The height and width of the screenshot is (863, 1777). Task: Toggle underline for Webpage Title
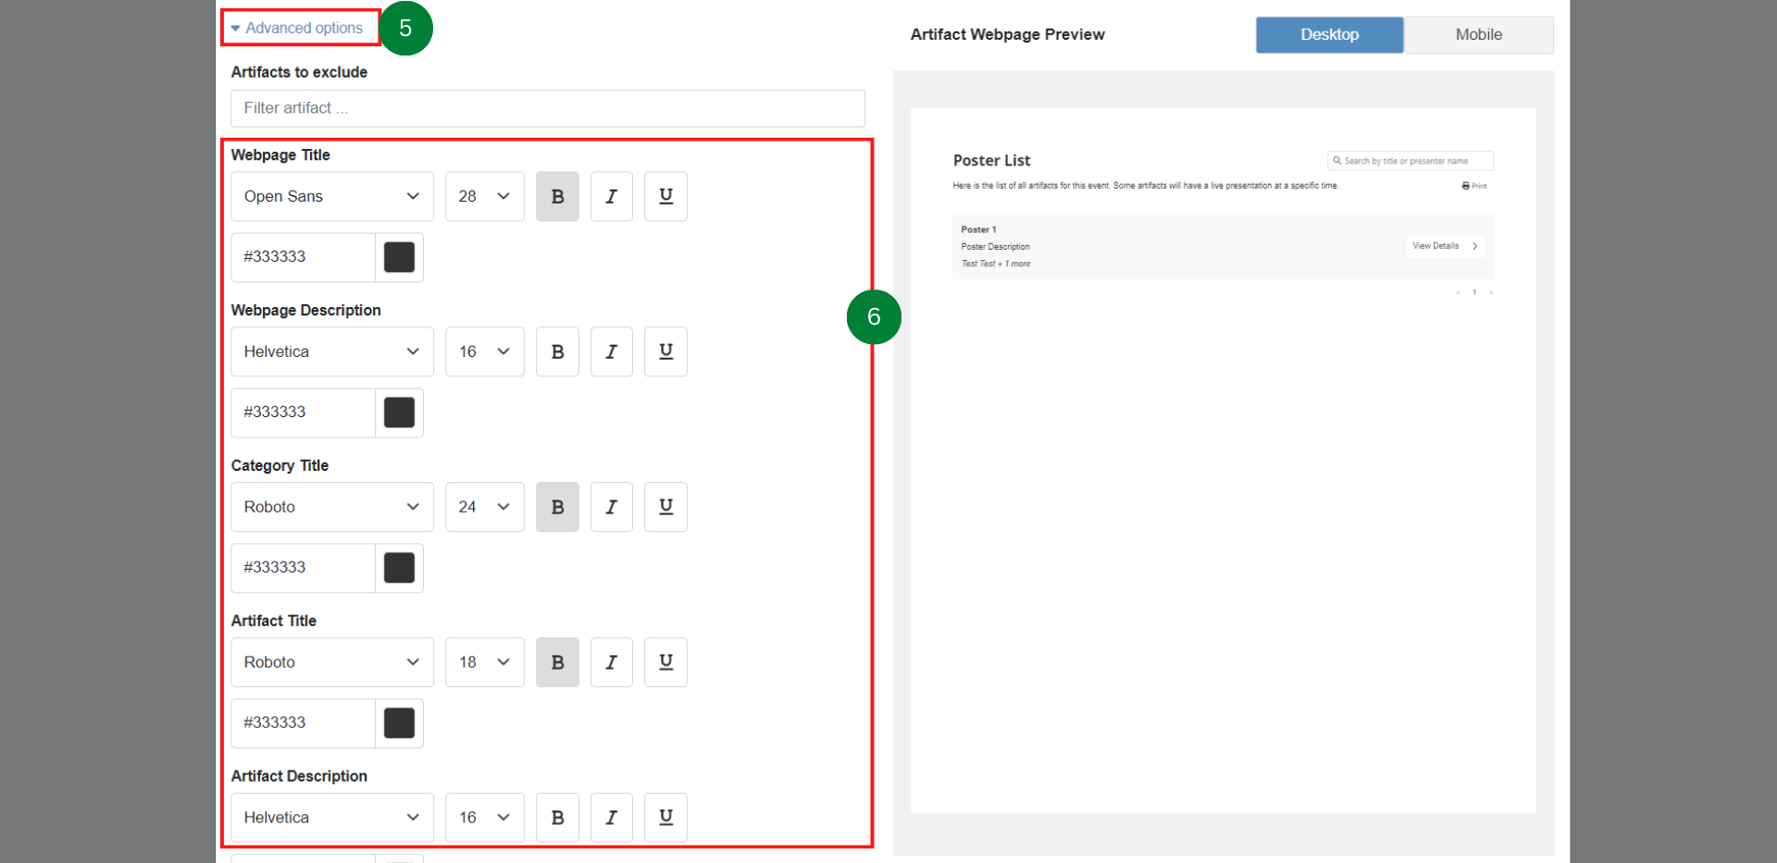(x=665, y=196)
